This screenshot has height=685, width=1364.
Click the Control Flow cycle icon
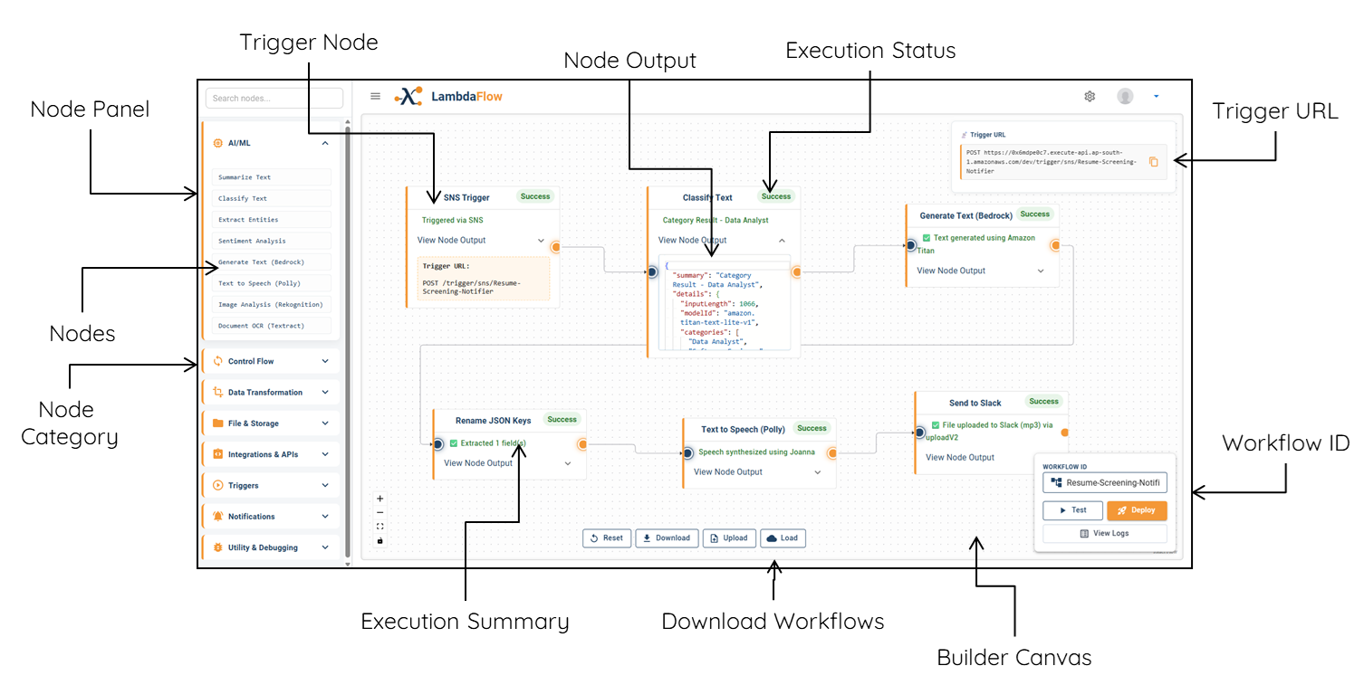coord(218,361)
